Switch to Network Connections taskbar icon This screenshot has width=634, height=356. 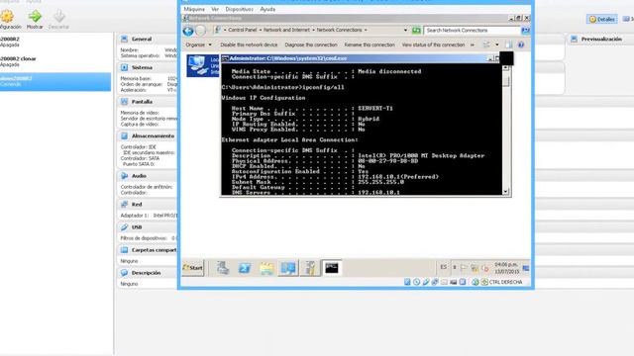click(288, 268)
